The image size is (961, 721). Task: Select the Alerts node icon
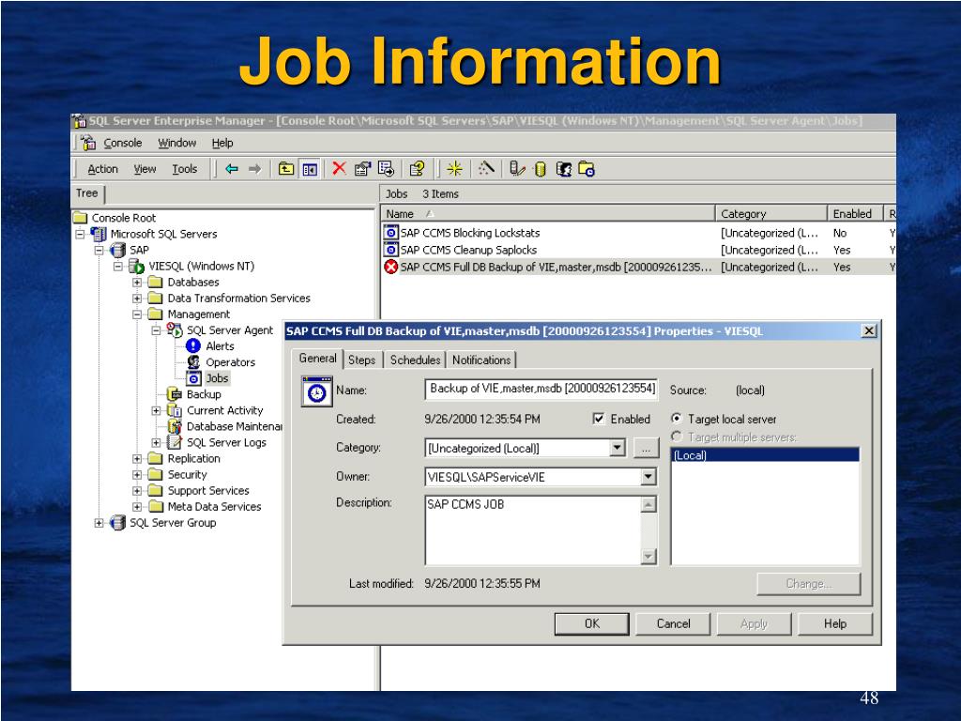[x=193, y=346]
